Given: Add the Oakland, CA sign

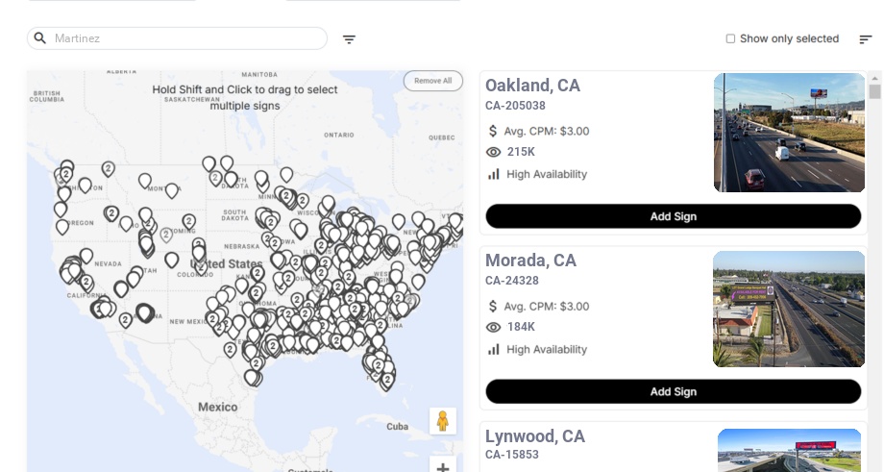Looking at the screenshot, I should (673, 216).
